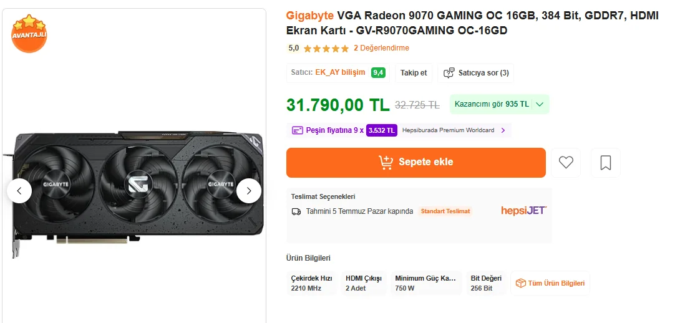
Task: Follow the seller with Takip et
Action: pyautogui.click(x=414, y=73)
